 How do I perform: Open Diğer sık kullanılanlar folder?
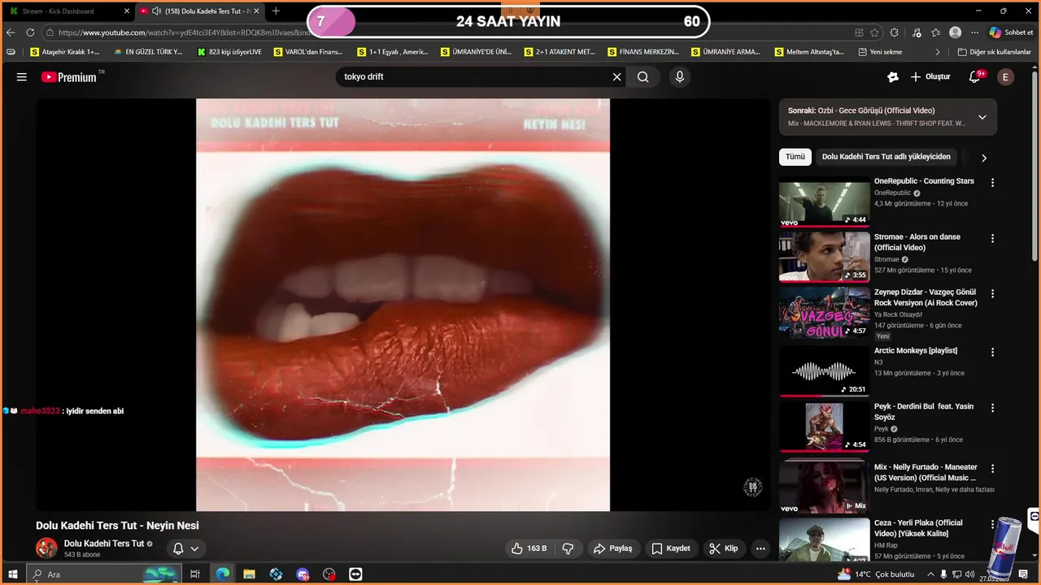tap(994, 52)
